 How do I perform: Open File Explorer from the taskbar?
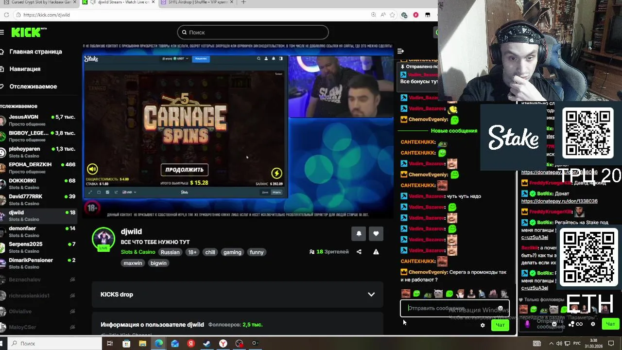142,343
